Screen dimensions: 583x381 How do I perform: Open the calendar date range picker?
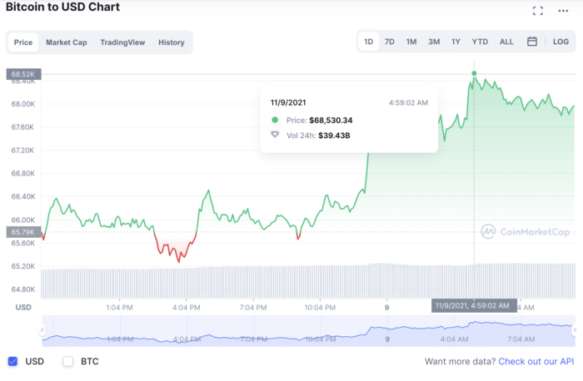531,42
